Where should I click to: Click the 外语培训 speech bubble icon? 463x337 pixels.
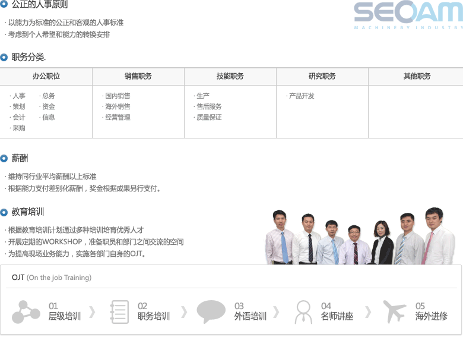click(211, 311)
